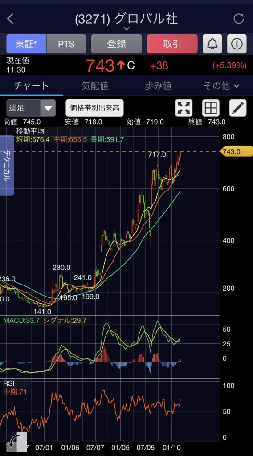Image resolution: width=253 pixels, height=456 pixels.
Task: Tap the 登録 button
Action: pos(117,44)
